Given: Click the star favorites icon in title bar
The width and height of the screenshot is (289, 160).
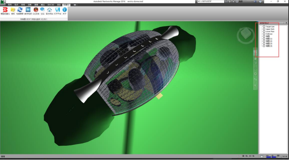Looking at the screenshot, I should coord(233,1).
